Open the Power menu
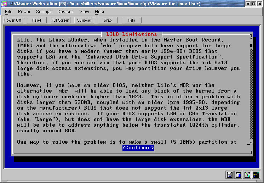 pos(24,12)
